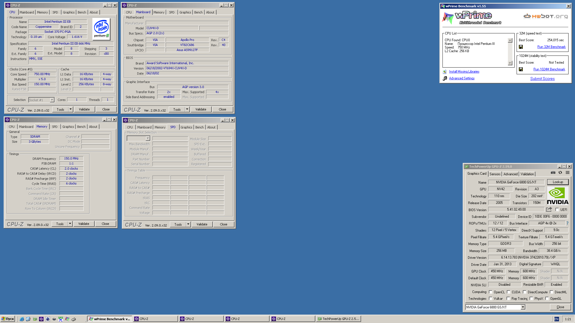Screen dimensions: 575x323
Task: Click the NVIDIA logo in GPU-Z
Action: (558, 196)
